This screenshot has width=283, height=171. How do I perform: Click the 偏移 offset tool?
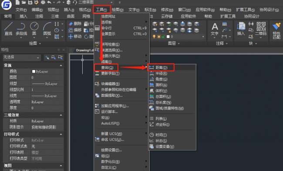coord(75,30)
